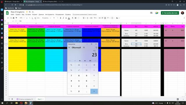Open more number formats 123 dropdown
The width and height of the screenshot is (186, 105).
click(x=38, y=18)
